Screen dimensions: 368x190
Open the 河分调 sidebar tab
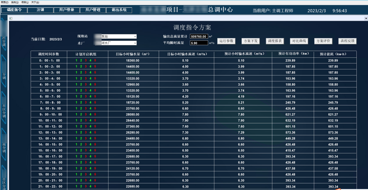point(4,38)
